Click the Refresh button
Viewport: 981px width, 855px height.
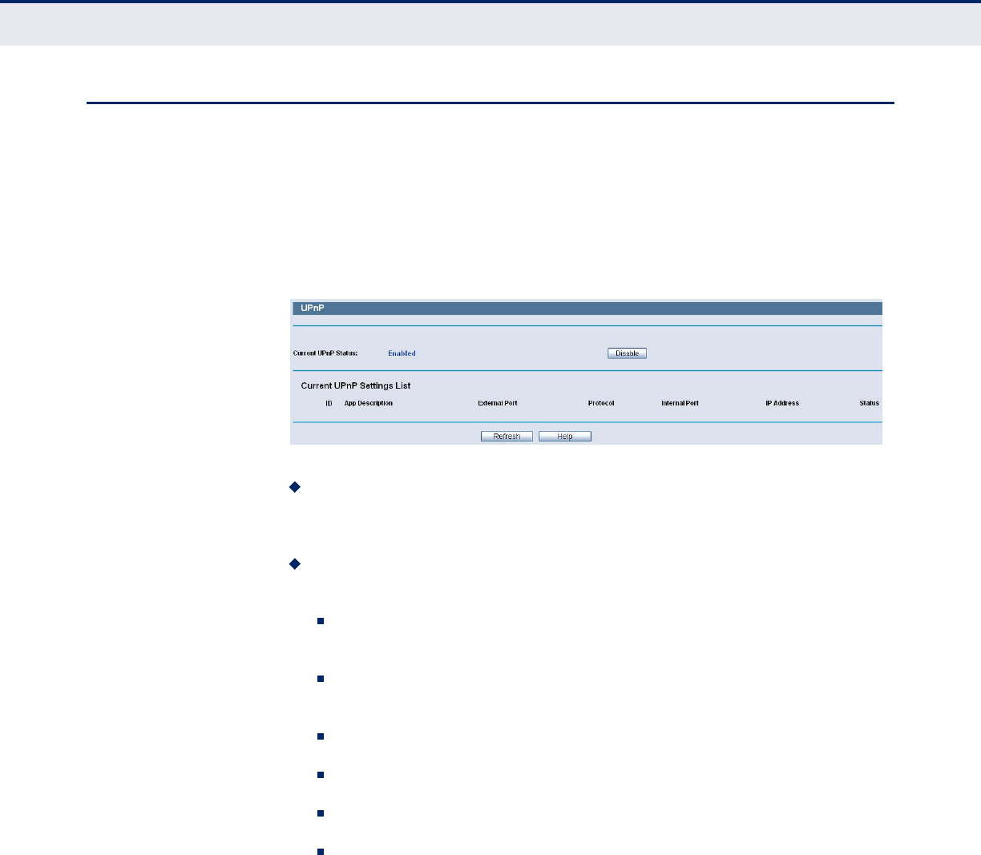click(507, 437)
